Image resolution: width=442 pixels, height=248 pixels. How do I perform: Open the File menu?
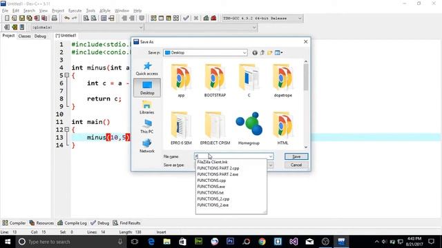[x=5, y=11]
